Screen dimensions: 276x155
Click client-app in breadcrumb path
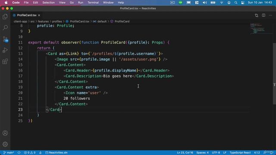coord(20,22)
